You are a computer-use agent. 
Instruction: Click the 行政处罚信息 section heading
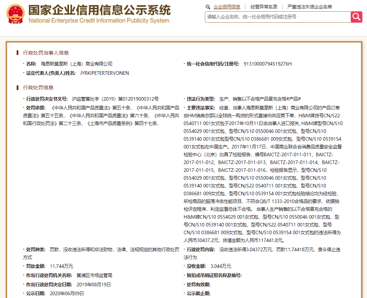(x=38, y=88)
